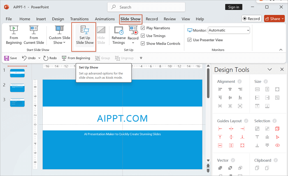The image size is (288, 176).
Task: Click Save in Quick Access Toolbar
Action: [10, 58]
